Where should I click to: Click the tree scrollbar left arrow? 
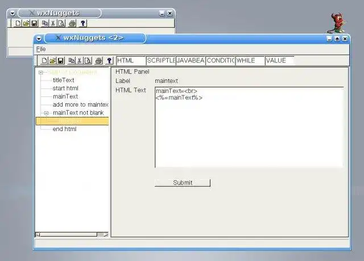point(38,235)
